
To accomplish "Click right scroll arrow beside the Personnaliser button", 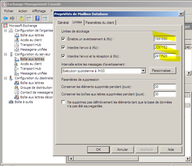I will click(x=189, y=73).
